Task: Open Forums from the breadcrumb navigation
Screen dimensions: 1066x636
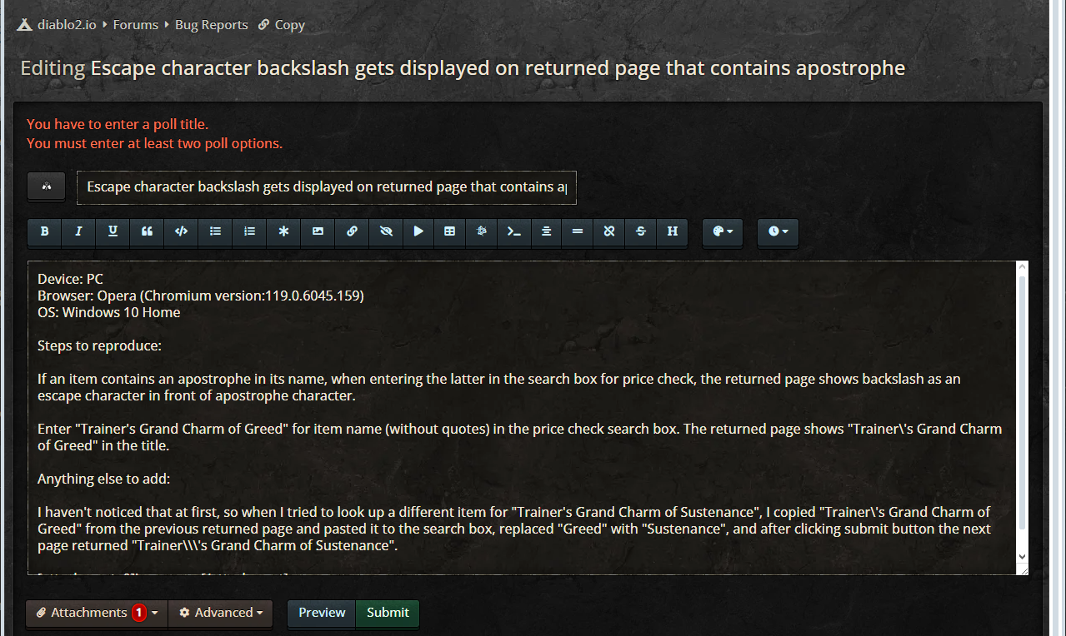Action: [135, 25]
